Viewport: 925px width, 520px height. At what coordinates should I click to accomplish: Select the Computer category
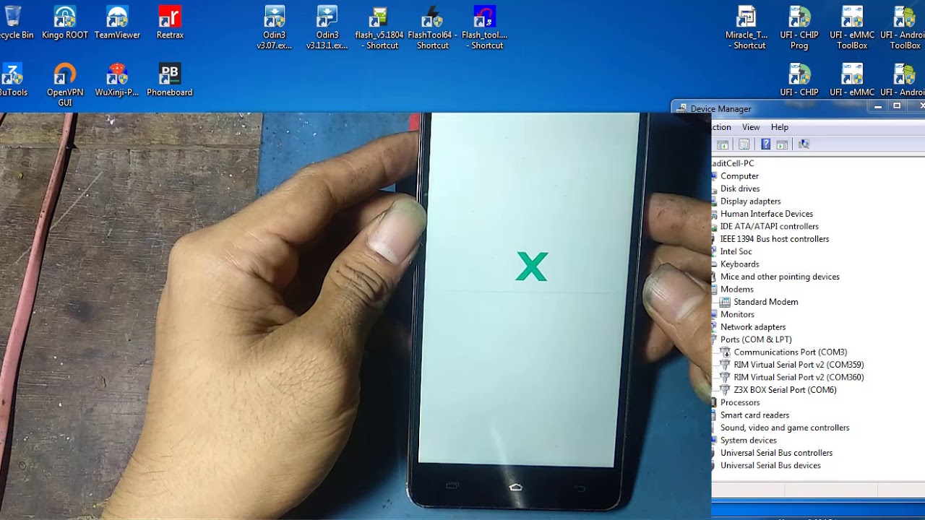coord(739,176)
